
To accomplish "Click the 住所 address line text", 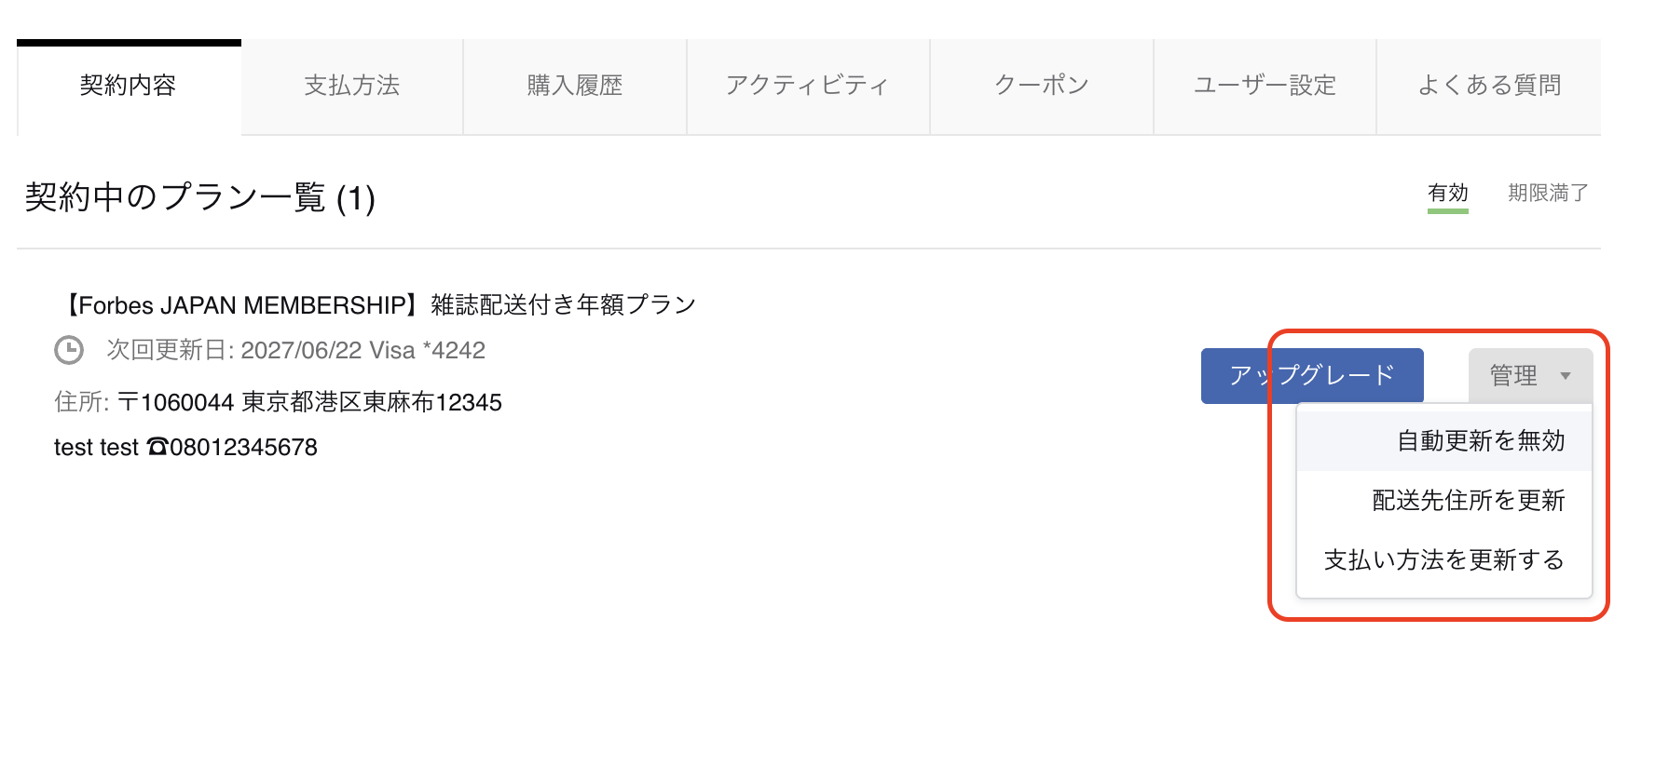I will 279,402.
